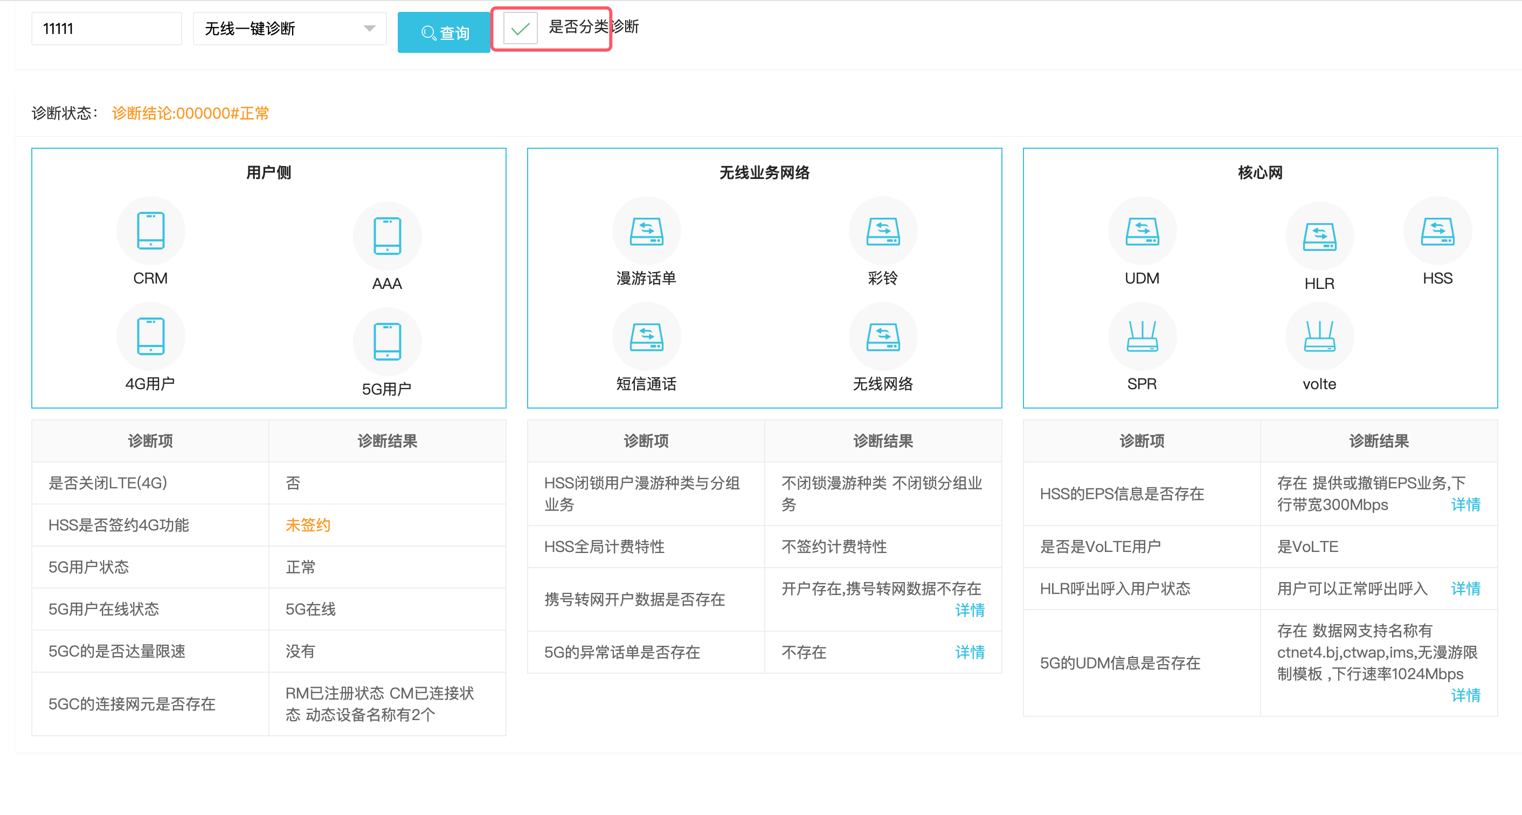Click the 用户侧 panel title
This screenshot has height=815, width=1522.
coord(269,172)
